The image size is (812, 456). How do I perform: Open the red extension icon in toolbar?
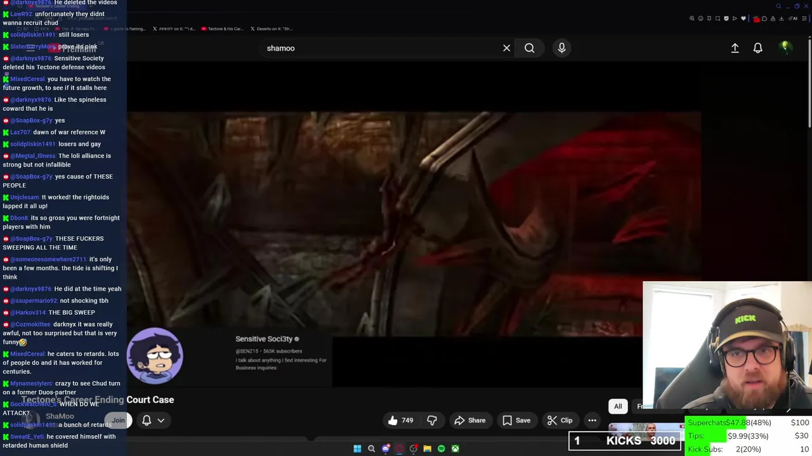click(757, 19)
